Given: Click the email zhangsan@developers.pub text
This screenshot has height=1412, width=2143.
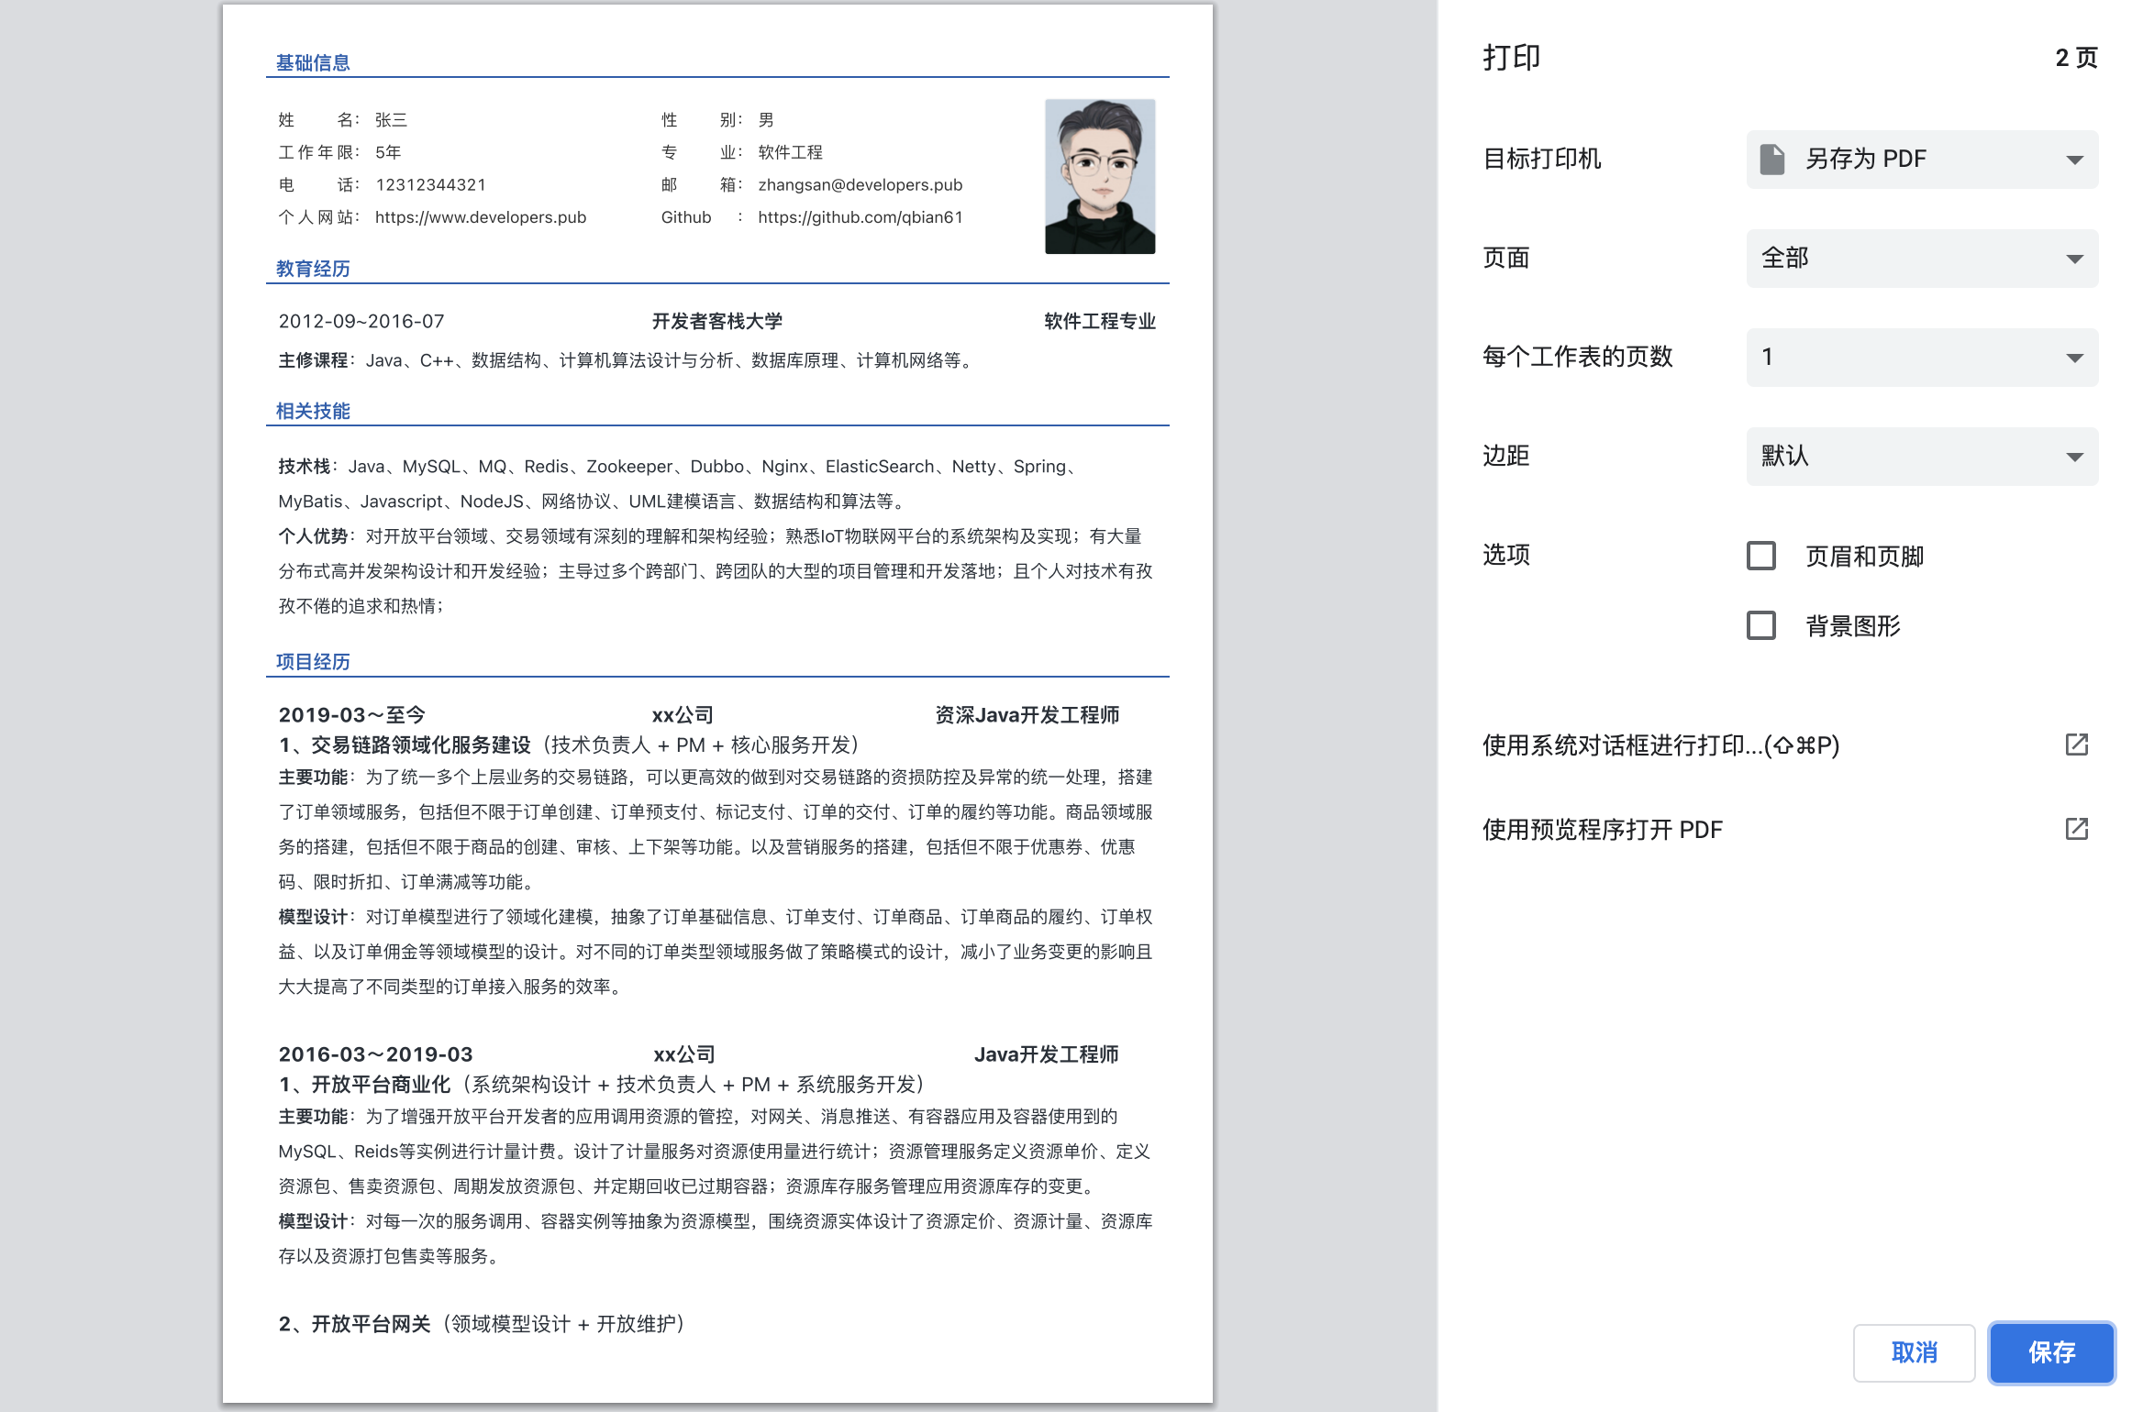Looking at the screenshot, I should point(861,185).
